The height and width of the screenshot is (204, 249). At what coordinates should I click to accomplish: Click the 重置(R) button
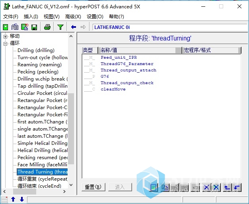[93, 187]
